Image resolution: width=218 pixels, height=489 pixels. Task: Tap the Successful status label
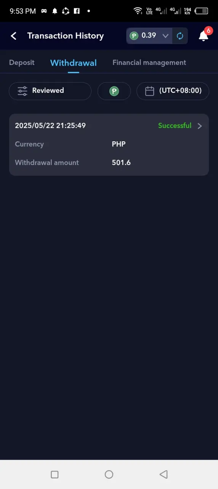point(175,126)
